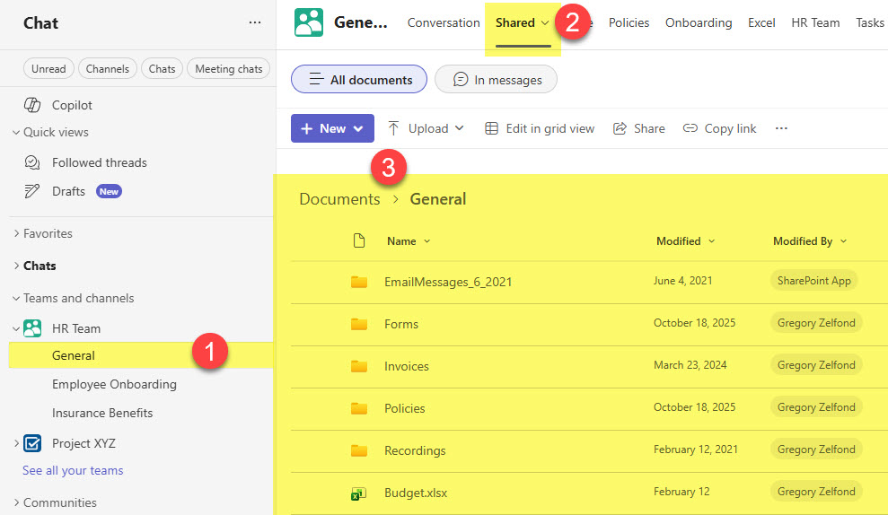Click the Copy link chain icon

[x=690, y=128]
